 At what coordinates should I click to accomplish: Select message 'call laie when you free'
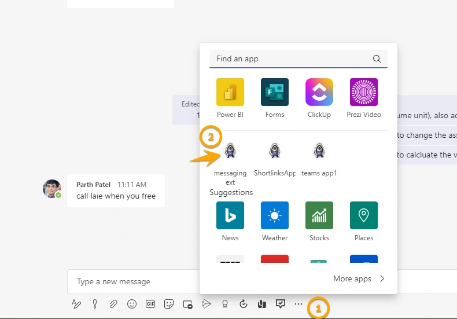(x=116, y=196)
